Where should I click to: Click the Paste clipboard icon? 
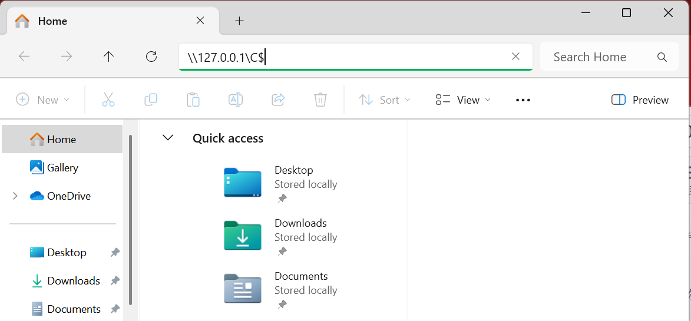[x=193, y=100]
